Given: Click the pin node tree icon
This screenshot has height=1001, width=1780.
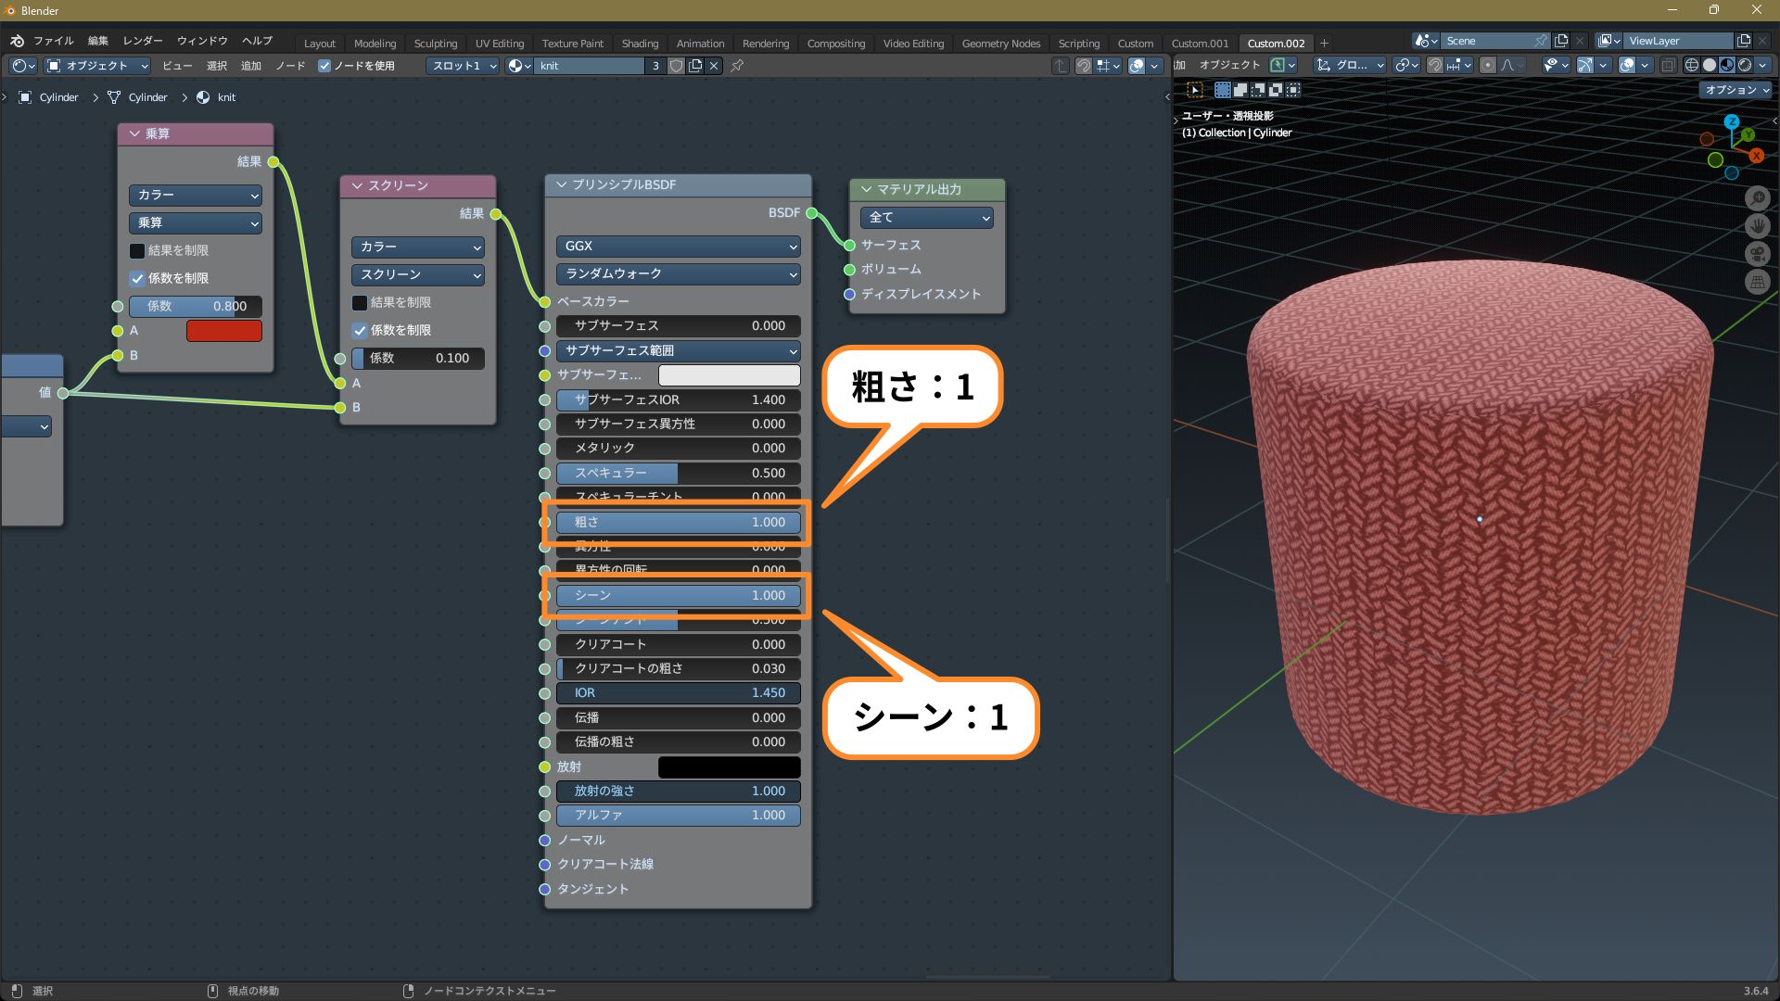Looking at the screenshot, I should [737, 66].
